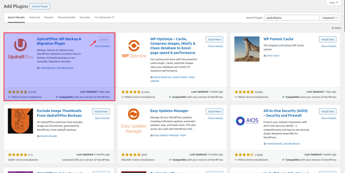Open Exclude Image Thumbnails title link
The height and width of the screenshot is (173, 345).
59,113
